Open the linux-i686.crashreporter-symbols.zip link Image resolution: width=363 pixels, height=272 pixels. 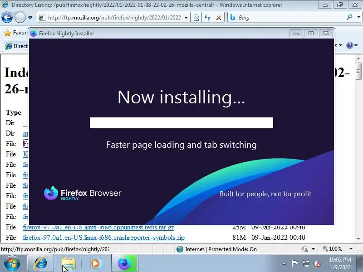pos(104,238)
